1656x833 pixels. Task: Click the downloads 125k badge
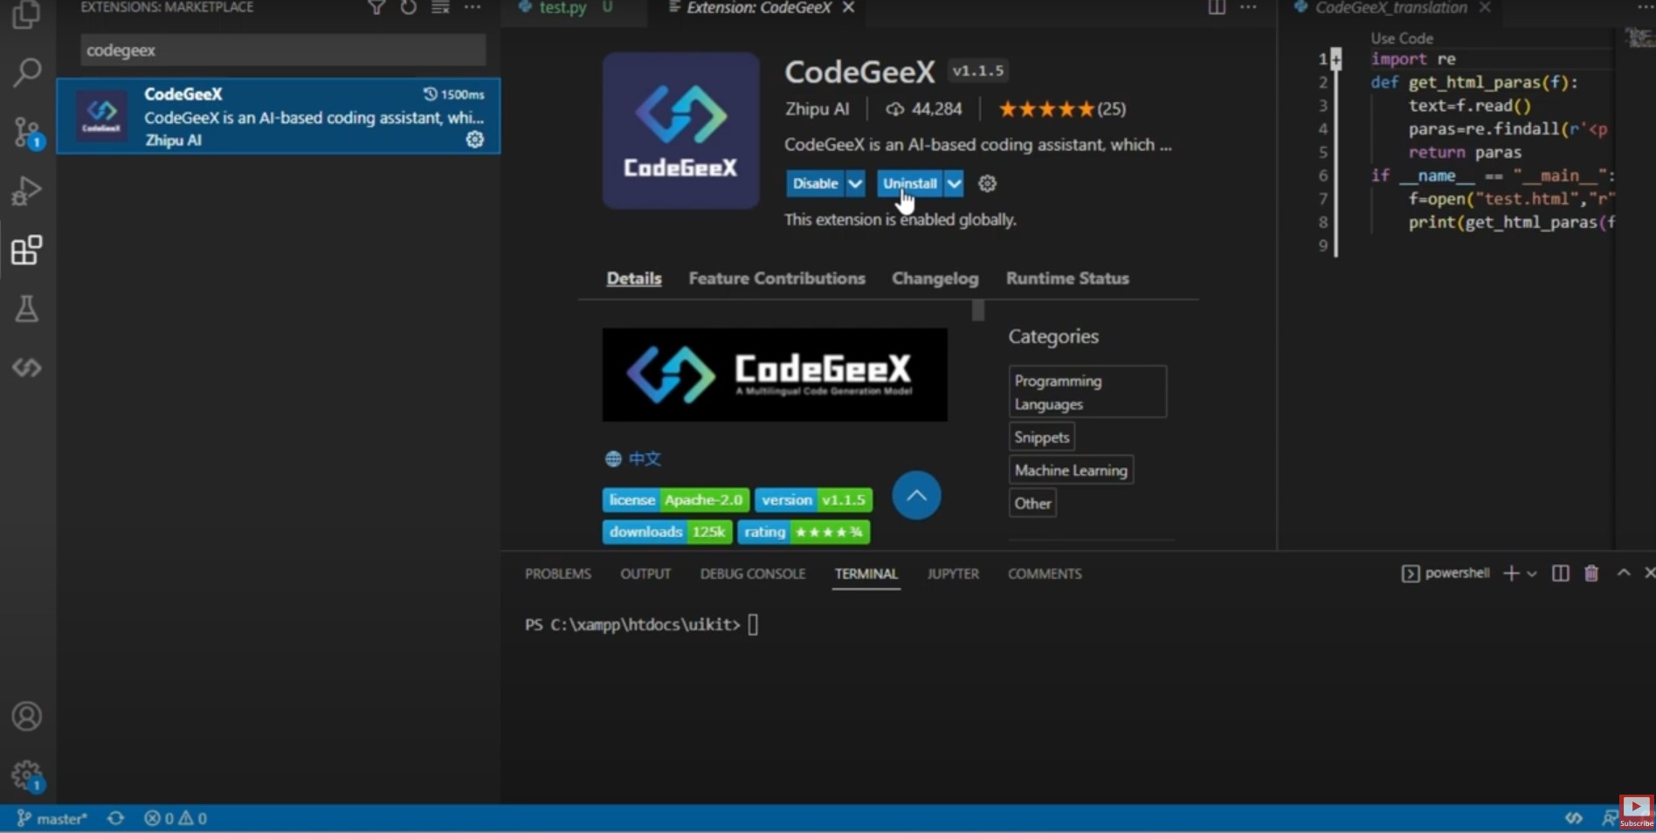coord(667,532)
